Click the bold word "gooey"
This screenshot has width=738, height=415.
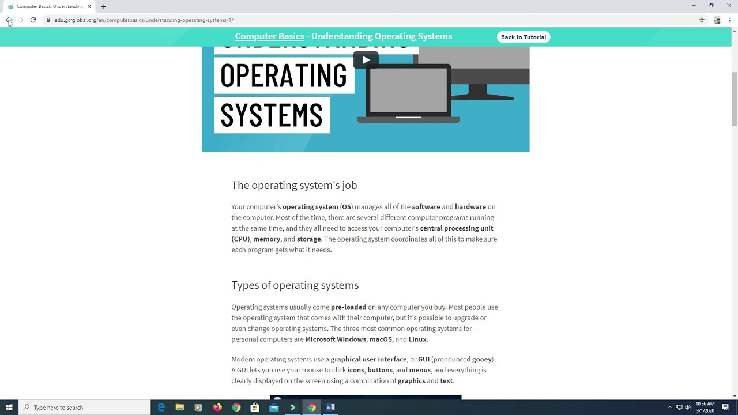tap(481, 359)
